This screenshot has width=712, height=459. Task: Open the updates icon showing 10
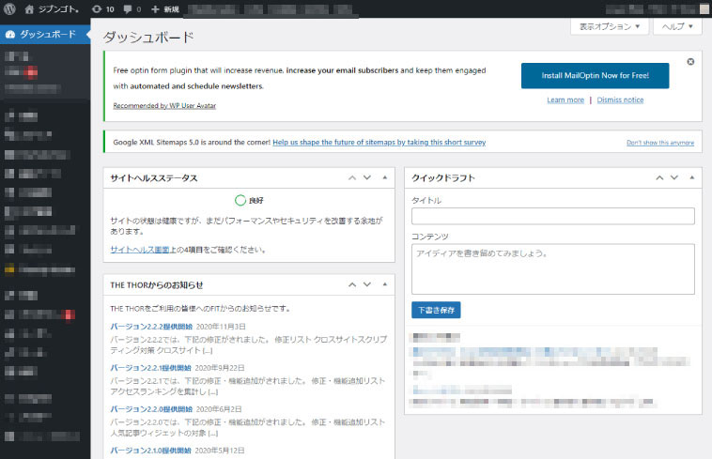click(x=102, y=8)
